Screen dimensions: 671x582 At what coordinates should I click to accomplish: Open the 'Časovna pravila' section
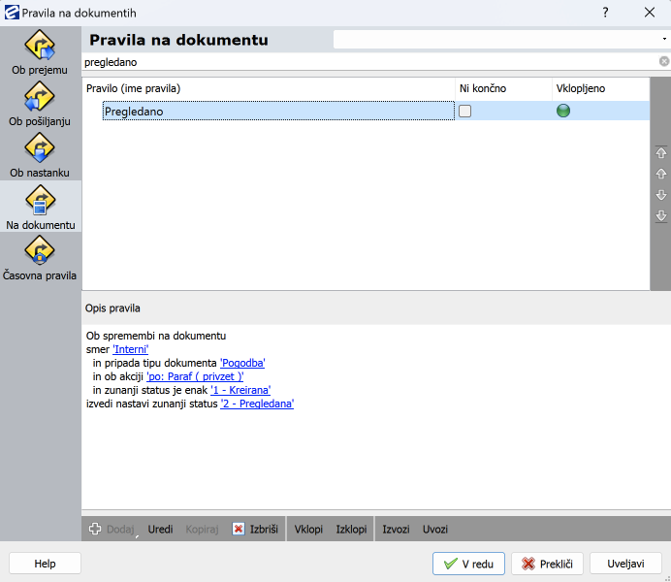(40, 257)
